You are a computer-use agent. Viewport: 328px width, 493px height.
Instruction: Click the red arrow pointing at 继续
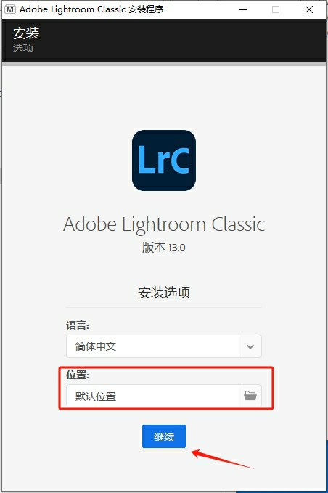[x=223, y=459]
